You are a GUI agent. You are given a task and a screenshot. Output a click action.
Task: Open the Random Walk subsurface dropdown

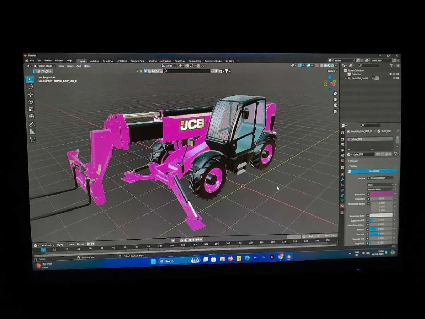click(380, 189)
